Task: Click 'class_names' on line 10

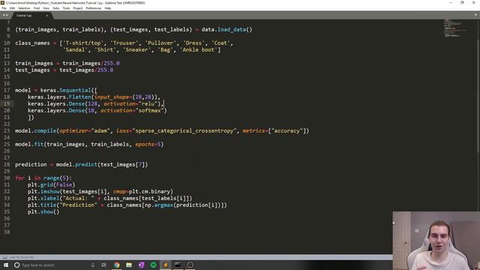Action: pos(32,43)
